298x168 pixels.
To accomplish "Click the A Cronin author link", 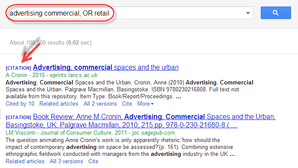I will tap(16, 75).
